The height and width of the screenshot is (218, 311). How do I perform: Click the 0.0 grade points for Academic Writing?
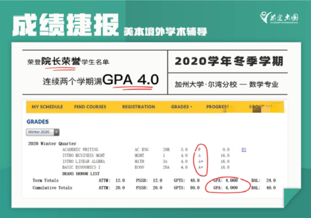pos(226,150)
